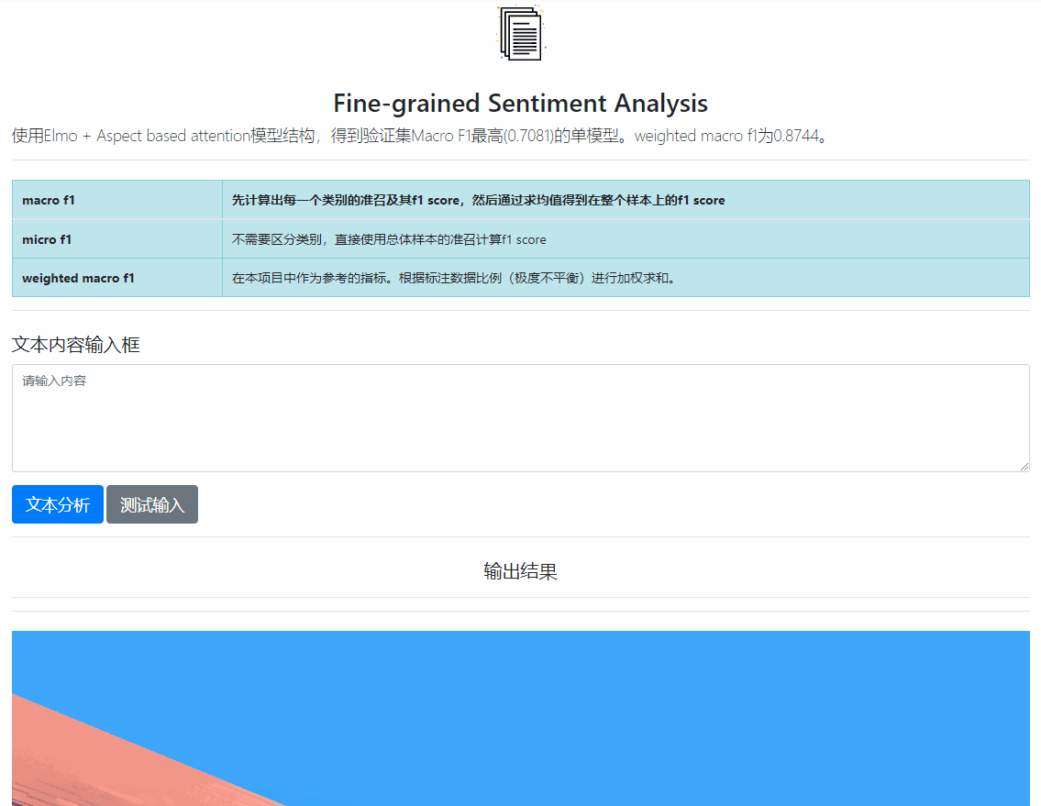
Task: Click the Fine-grained Sentiment Analysis heading
Action: (x=521, y=103)
